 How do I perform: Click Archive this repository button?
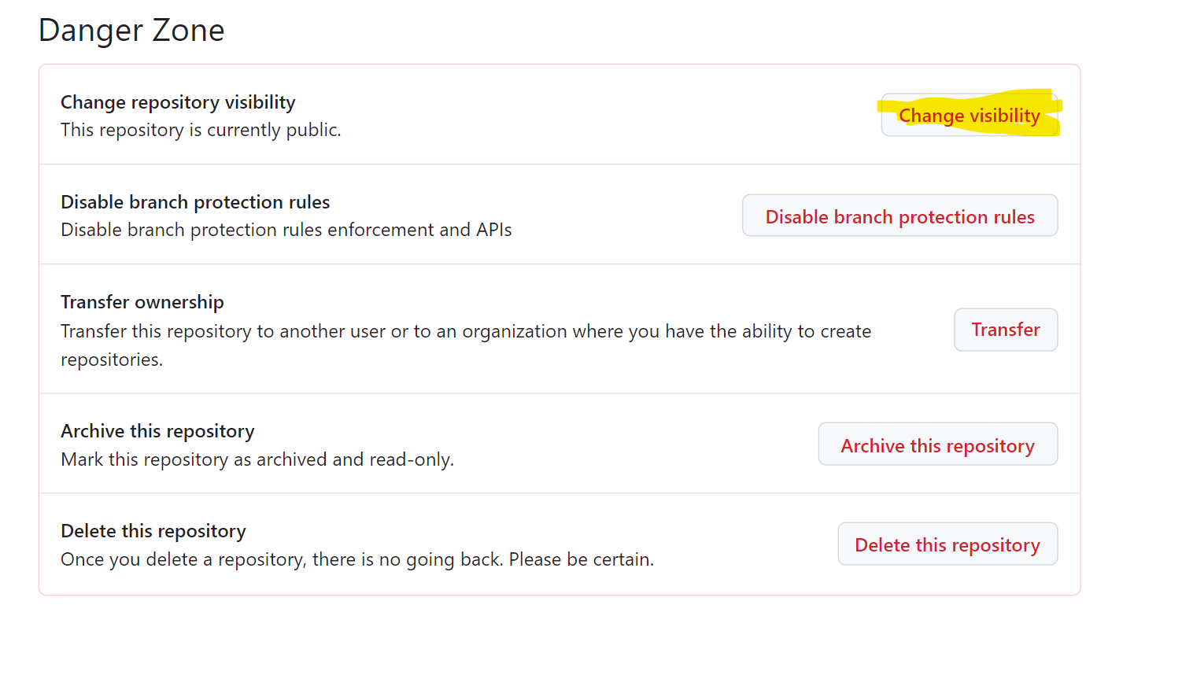[x=937, y=444]
